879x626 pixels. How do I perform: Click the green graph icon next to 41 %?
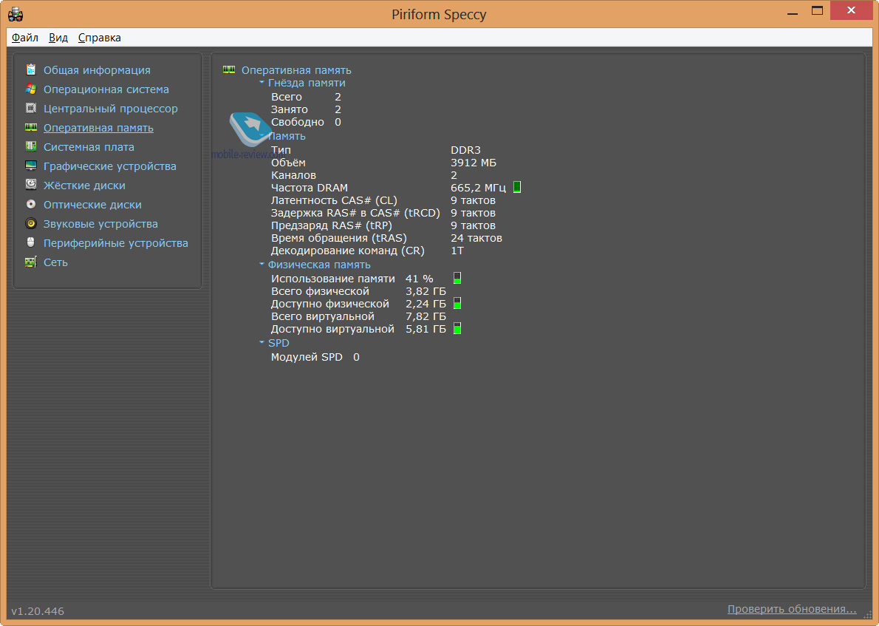click(x=457, y=278)
